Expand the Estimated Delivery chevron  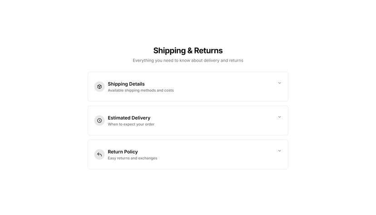[x=279, y=117]
